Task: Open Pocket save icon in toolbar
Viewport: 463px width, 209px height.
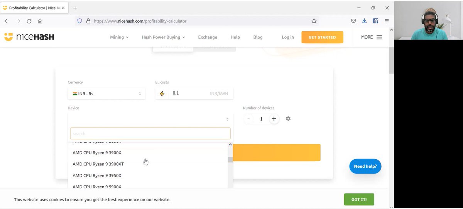Action: (x=353, y=21)
